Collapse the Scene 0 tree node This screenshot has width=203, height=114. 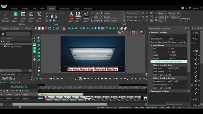pos(1,41)
